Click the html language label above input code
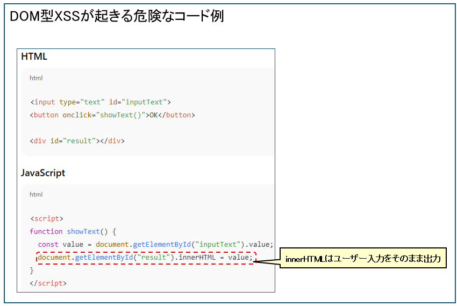 tap(36, 78)
